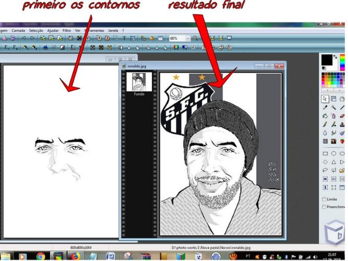348x261 pixels.
Task: Open the Filtro menu
Action: [x=67, y=30]
